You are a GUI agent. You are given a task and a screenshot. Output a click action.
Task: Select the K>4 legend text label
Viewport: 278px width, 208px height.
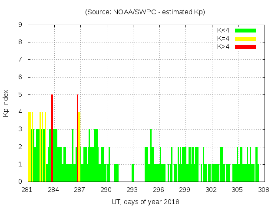[224, 47]
